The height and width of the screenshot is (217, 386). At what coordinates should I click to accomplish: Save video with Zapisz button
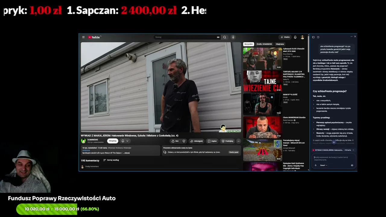click(212, 141)
